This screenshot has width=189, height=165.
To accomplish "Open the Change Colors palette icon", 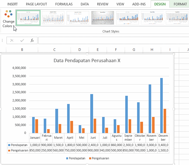I will [x=8, y=14].
